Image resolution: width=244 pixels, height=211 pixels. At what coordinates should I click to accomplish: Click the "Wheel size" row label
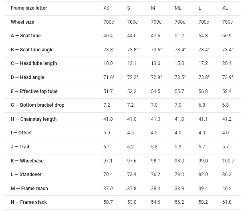tap(22, 22)
